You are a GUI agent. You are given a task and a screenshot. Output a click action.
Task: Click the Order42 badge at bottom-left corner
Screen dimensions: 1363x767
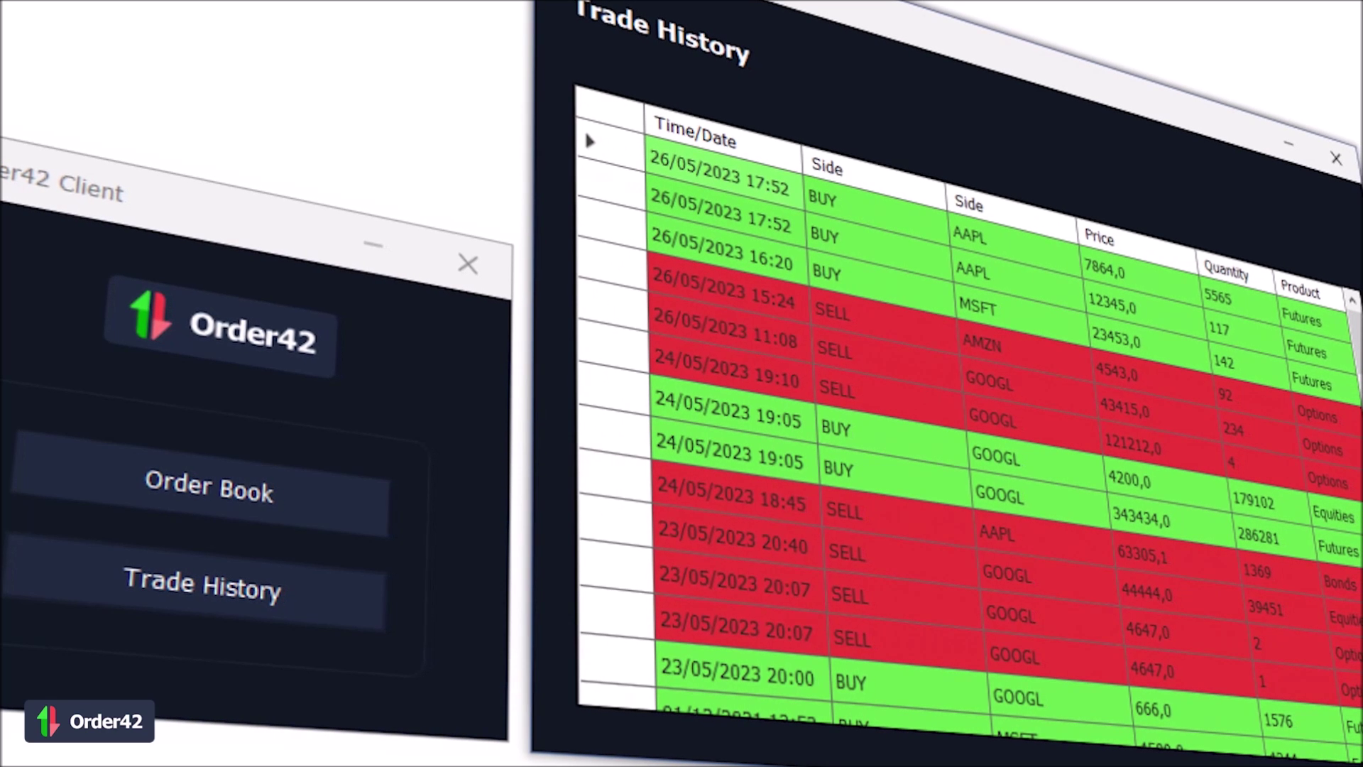[x=89, y=722]
